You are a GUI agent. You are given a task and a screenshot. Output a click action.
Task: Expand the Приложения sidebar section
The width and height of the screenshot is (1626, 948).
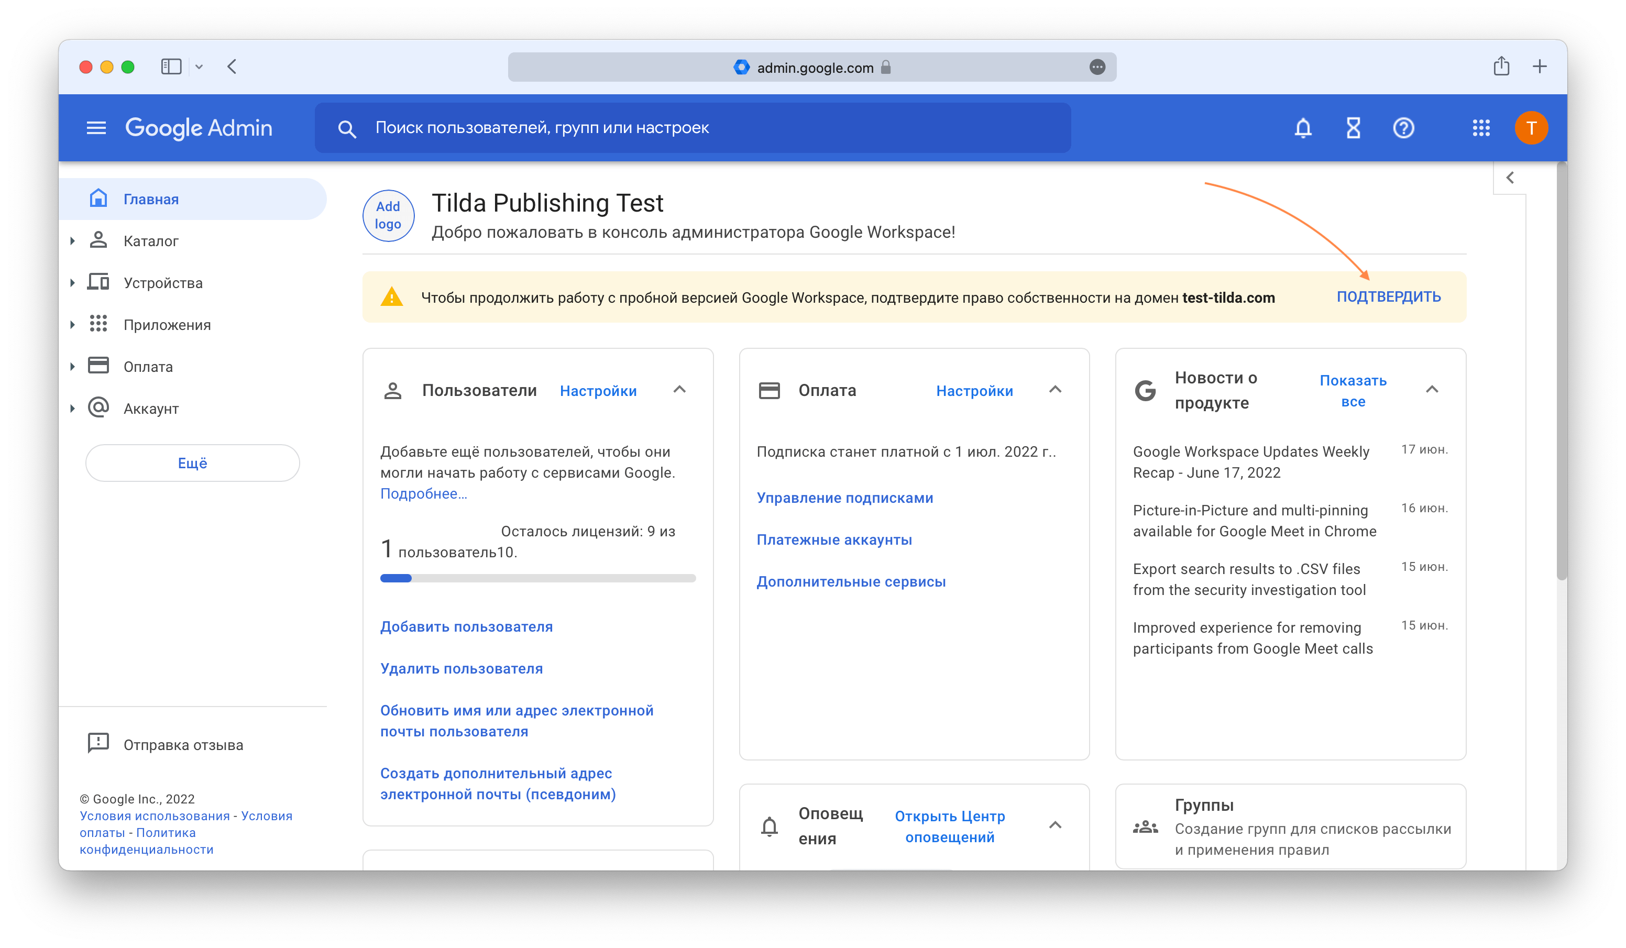pyautogui.click(x=72, y=325)
